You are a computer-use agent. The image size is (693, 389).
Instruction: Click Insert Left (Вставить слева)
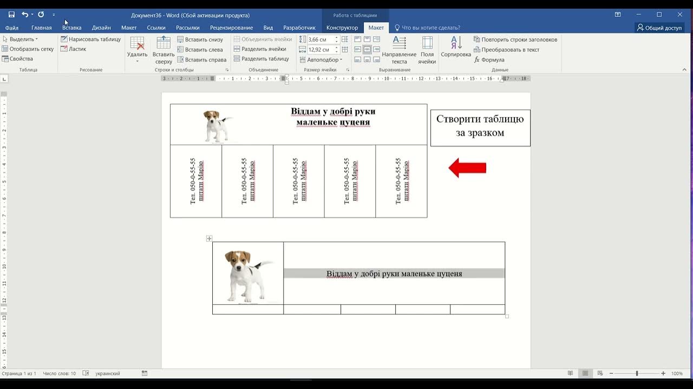point(200,50)
